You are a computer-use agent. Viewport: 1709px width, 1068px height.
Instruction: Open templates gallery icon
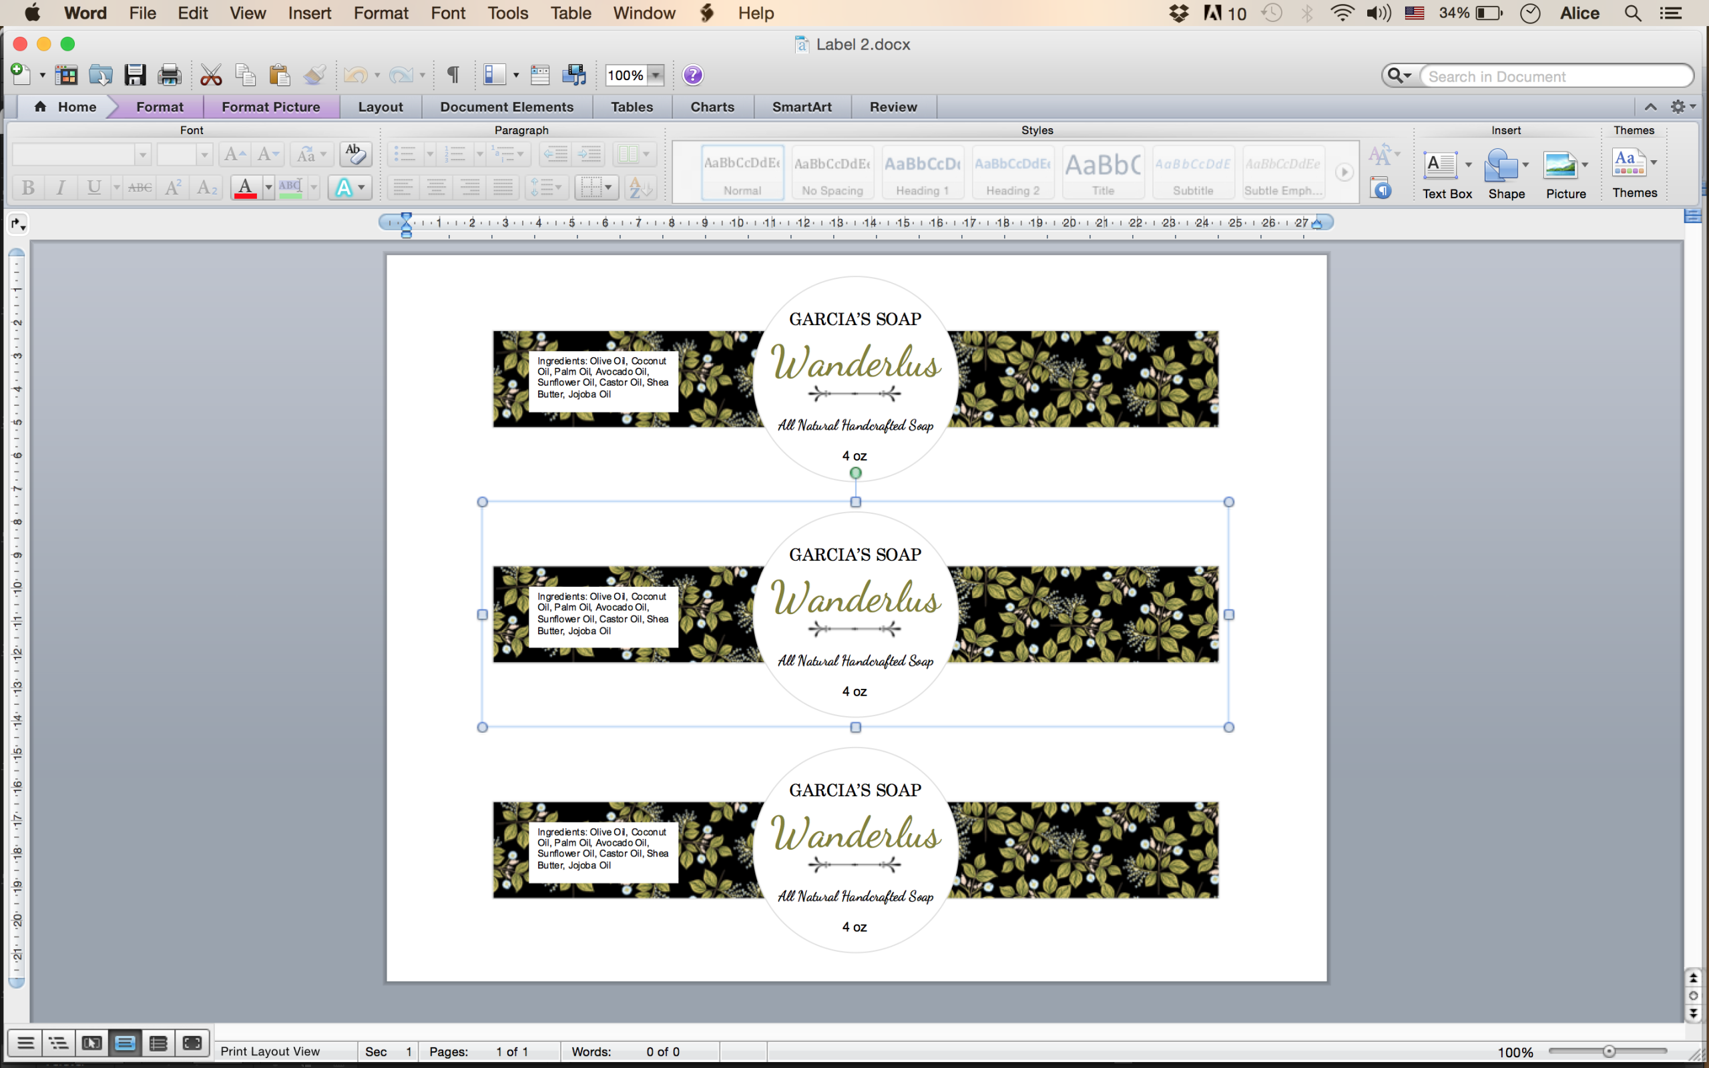66,75
